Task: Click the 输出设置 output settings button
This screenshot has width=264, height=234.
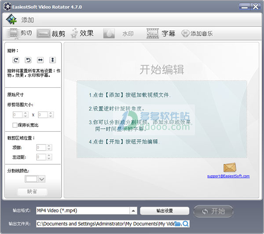Action: [x=165, y=211]
